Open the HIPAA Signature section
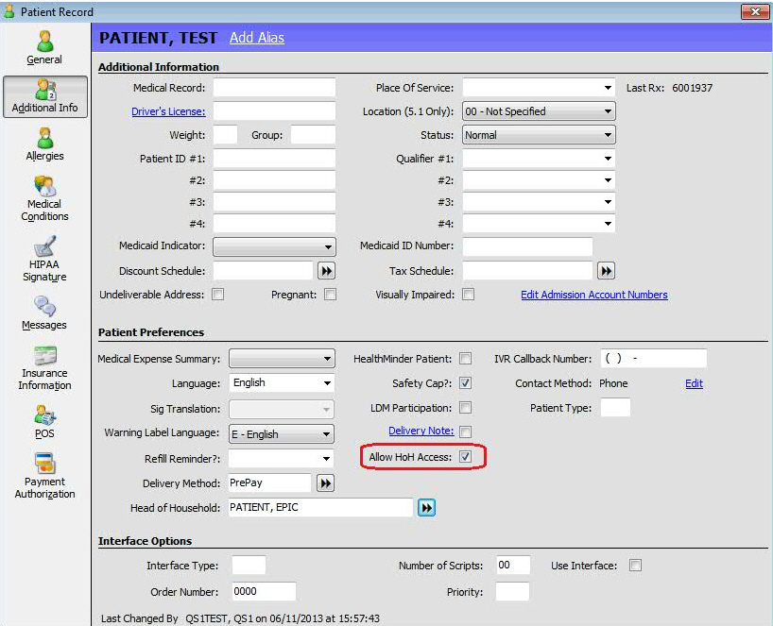Viewport: 773px width, 626px height. coord(44,259)
